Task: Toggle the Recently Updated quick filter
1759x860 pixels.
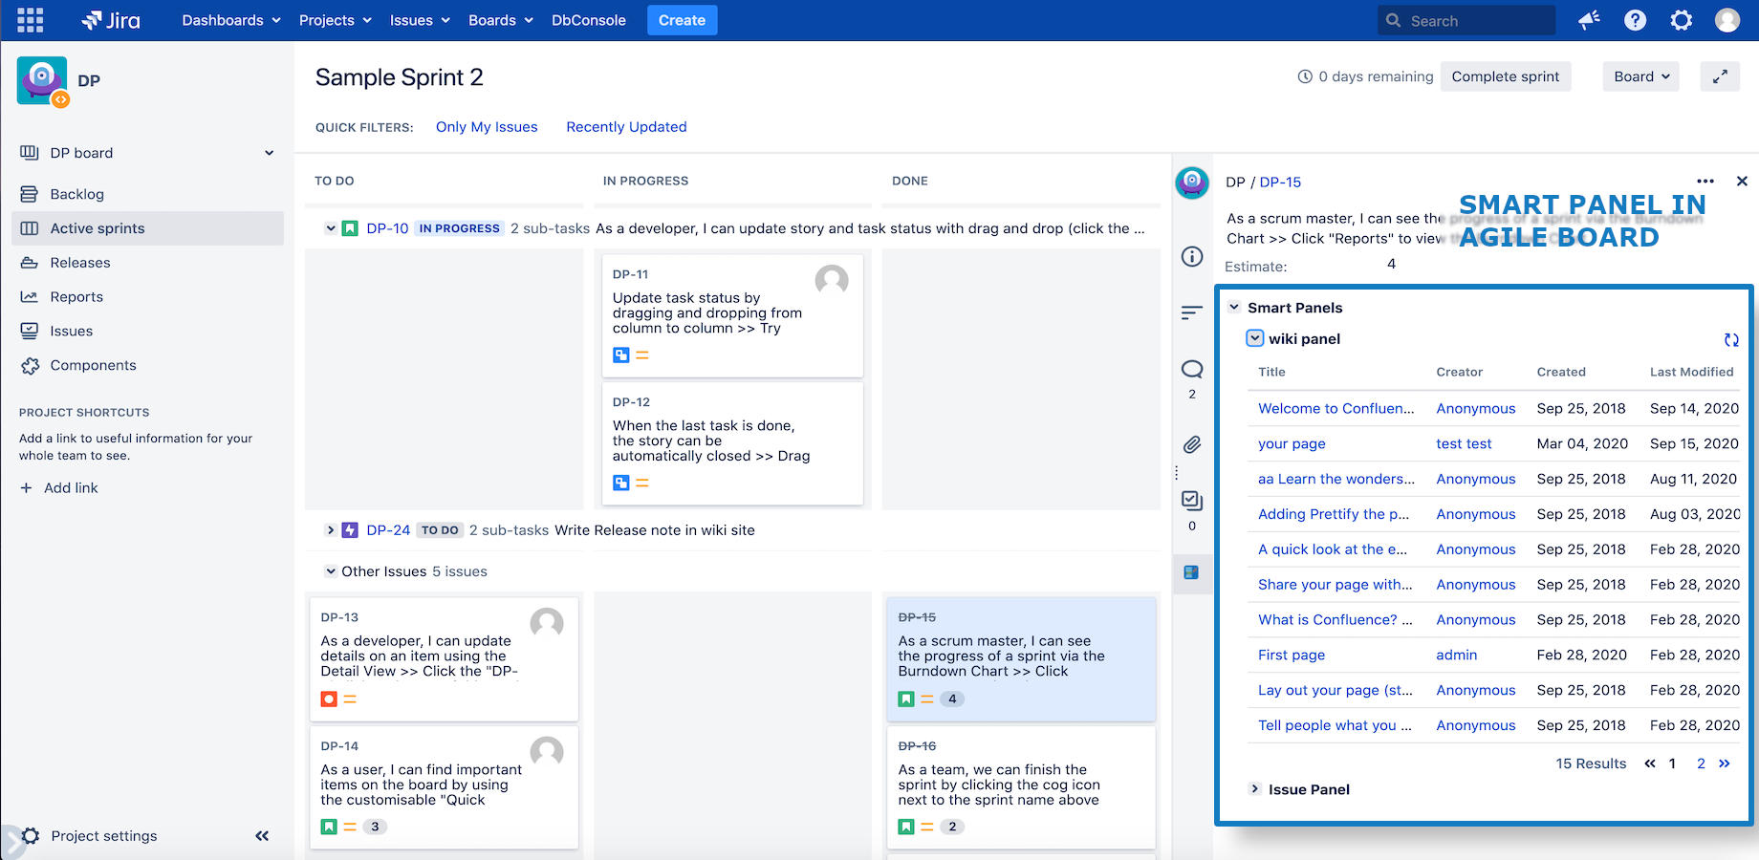Action: tap(626, 127)
